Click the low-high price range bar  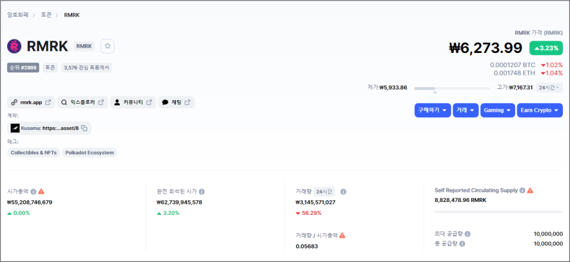click(453, 88)
